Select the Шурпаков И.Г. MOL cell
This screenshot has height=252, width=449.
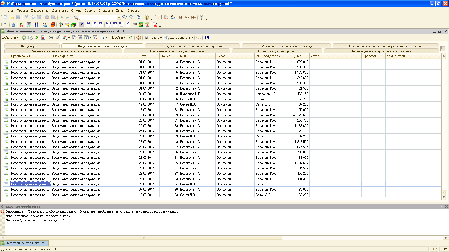pos(197,94)
